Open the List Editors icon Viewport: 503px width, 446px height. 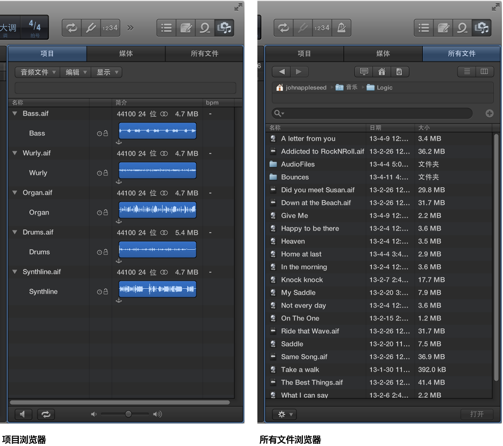tap(166, 28)
